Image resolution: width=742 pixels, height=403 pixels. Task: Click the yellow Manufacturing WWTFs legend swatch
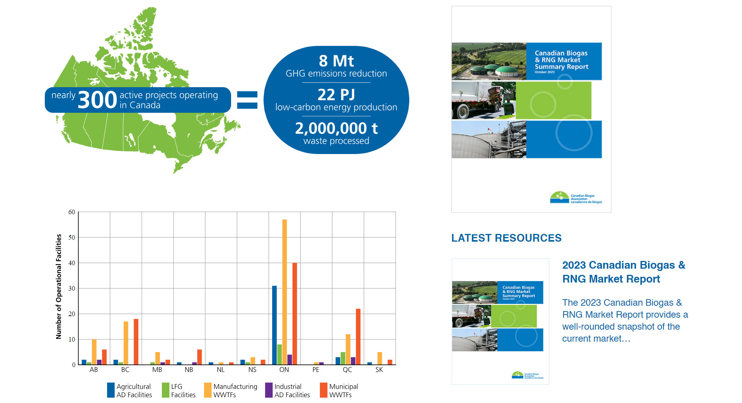(x=208, y=390)
